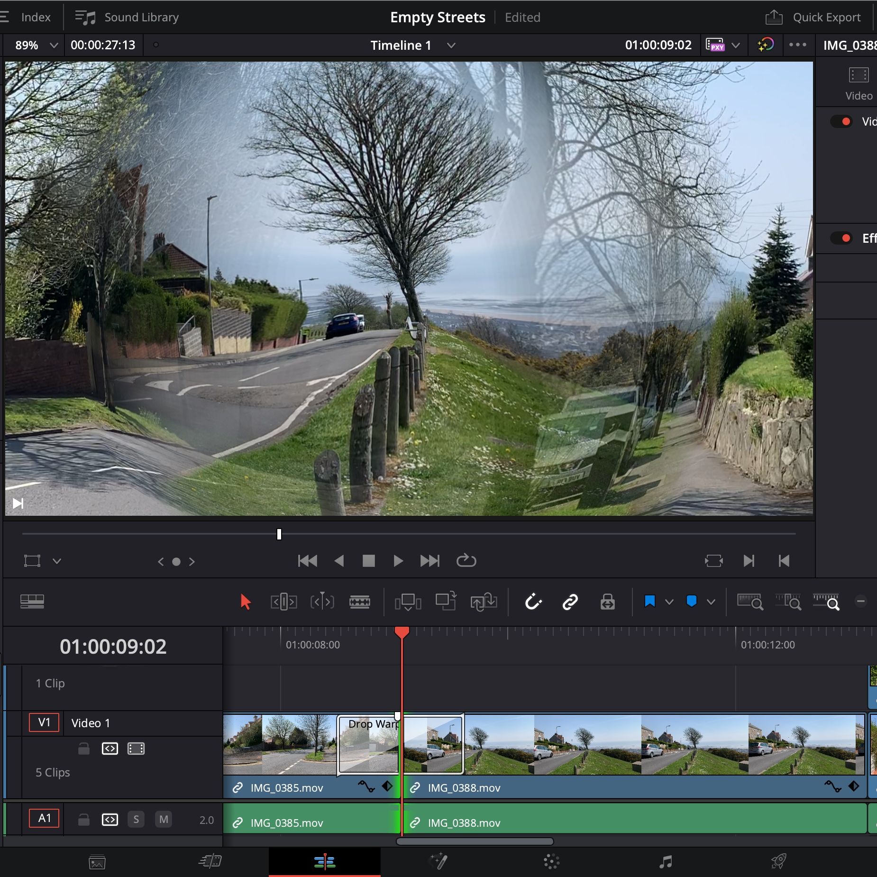Screen dimensions: 877x877
Task: Add a blue flag to clip
Action: pyautogui.click(x=649, y=602)
